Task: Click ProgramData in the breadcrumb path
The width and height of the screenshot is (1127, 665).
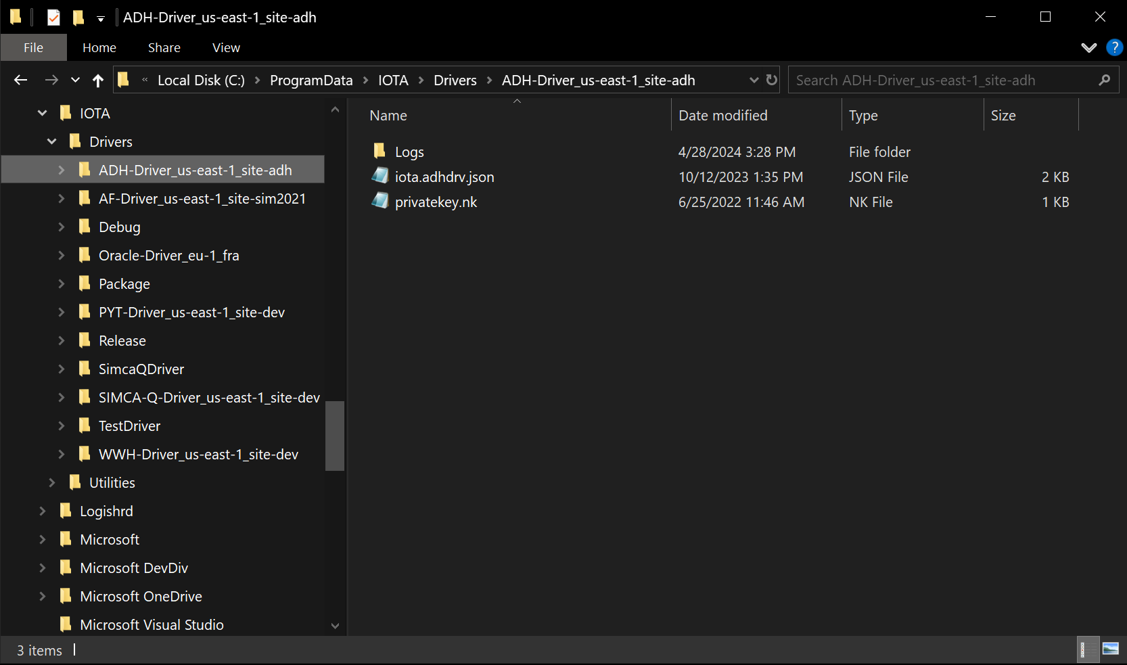Action: click(x=311, y=80)
